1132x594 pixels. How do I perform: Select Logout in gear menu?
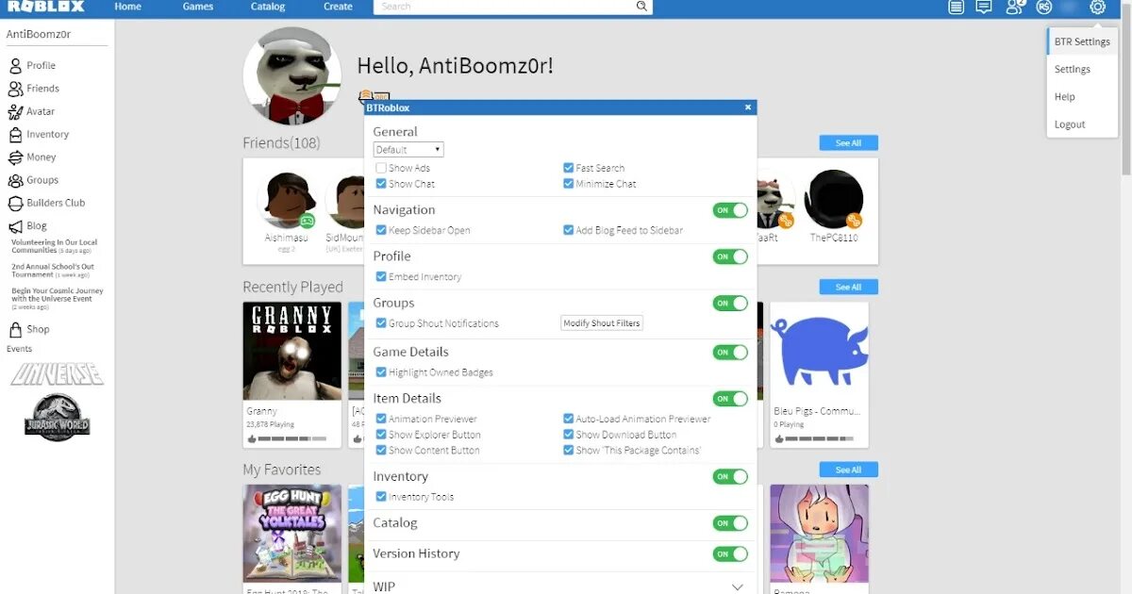(1082, 124)
